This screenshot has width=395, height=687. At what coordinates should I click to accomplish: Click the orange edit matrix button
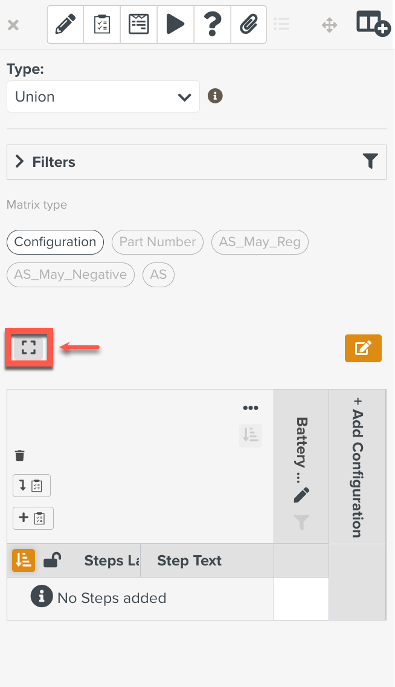click(363, 348)
